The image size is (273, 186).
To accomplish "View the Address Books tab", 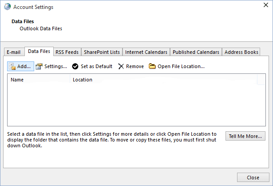I will tap(241, 52).
